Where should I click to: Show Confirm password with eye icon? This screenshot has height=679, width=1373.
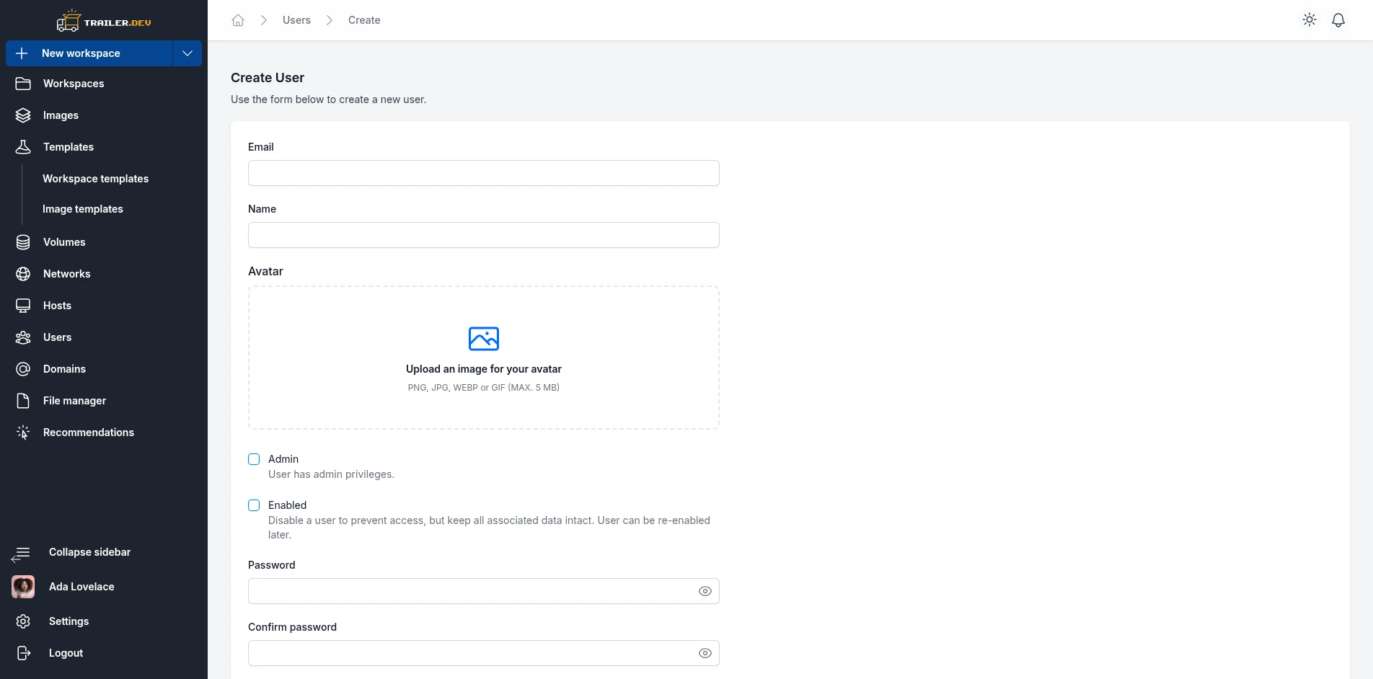[705, 653]
